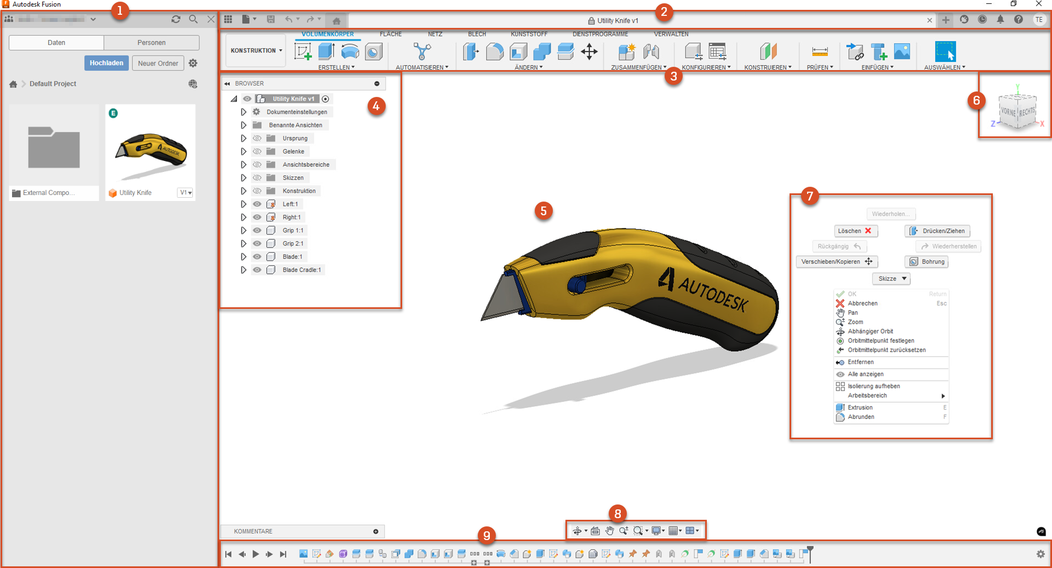
Task: Hide the Blade:1 component
Action: click(257, 256)
